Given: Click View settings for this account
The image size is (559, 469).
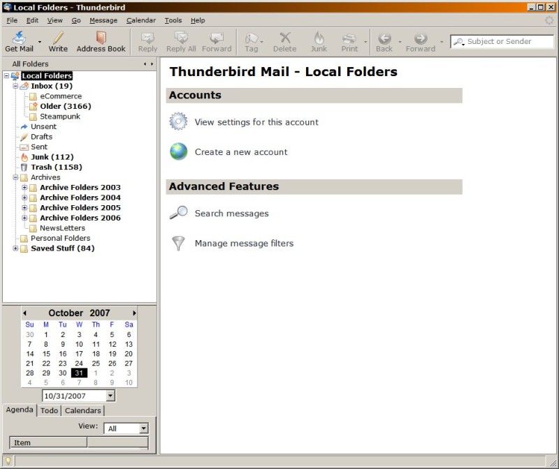Looking at the screenshot, I should pyautogui.click(x=256, y=122).
